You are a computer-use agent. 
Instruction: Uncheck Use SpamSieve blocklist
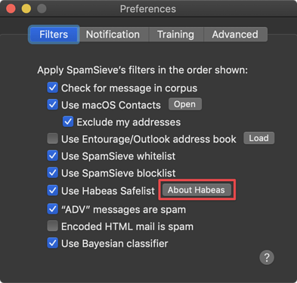52,173
